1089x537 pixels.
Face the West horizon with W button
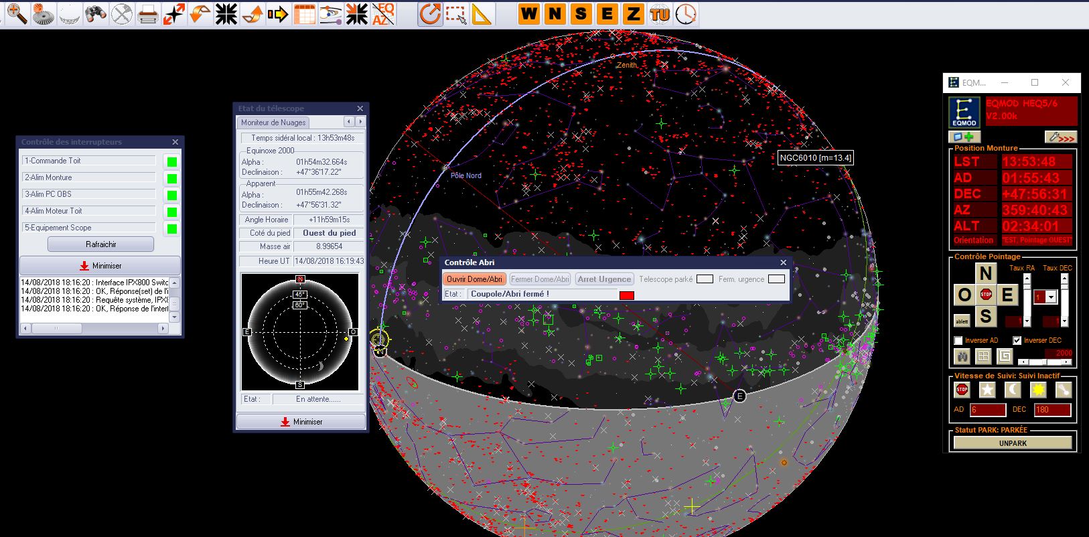[529, 13]
